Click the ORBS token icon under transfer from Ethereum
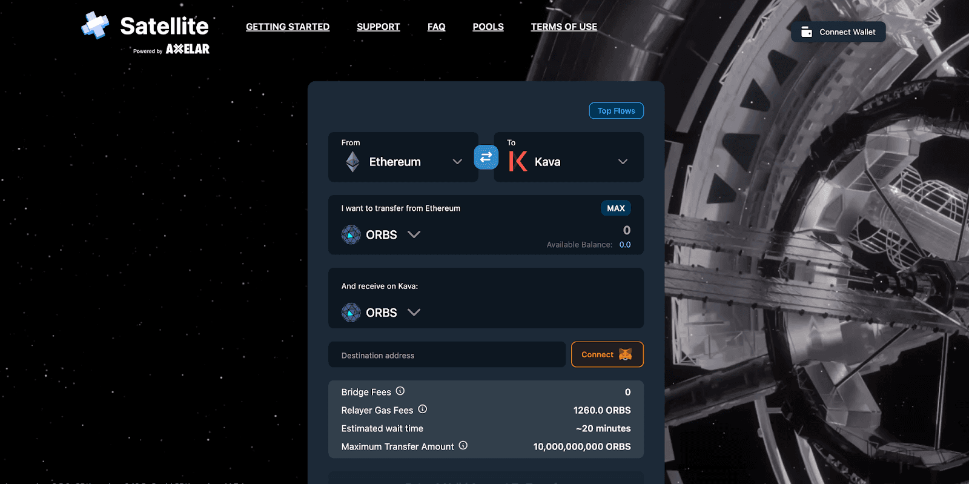 pyautogui.click(x=351, y=234)
